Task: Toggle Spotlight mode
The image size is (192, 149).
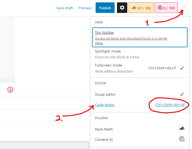Action: coord(140,54)
